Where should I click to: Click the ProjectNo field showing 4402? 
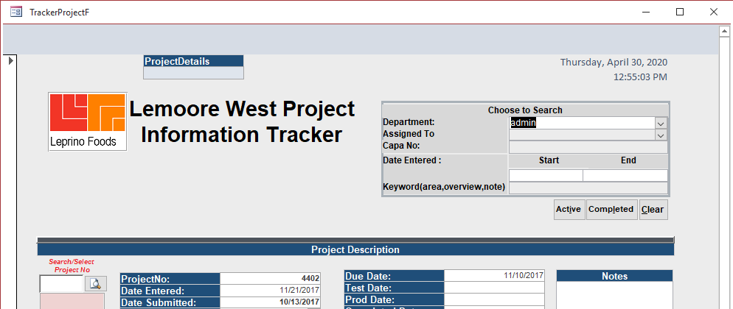pos(270,279)
